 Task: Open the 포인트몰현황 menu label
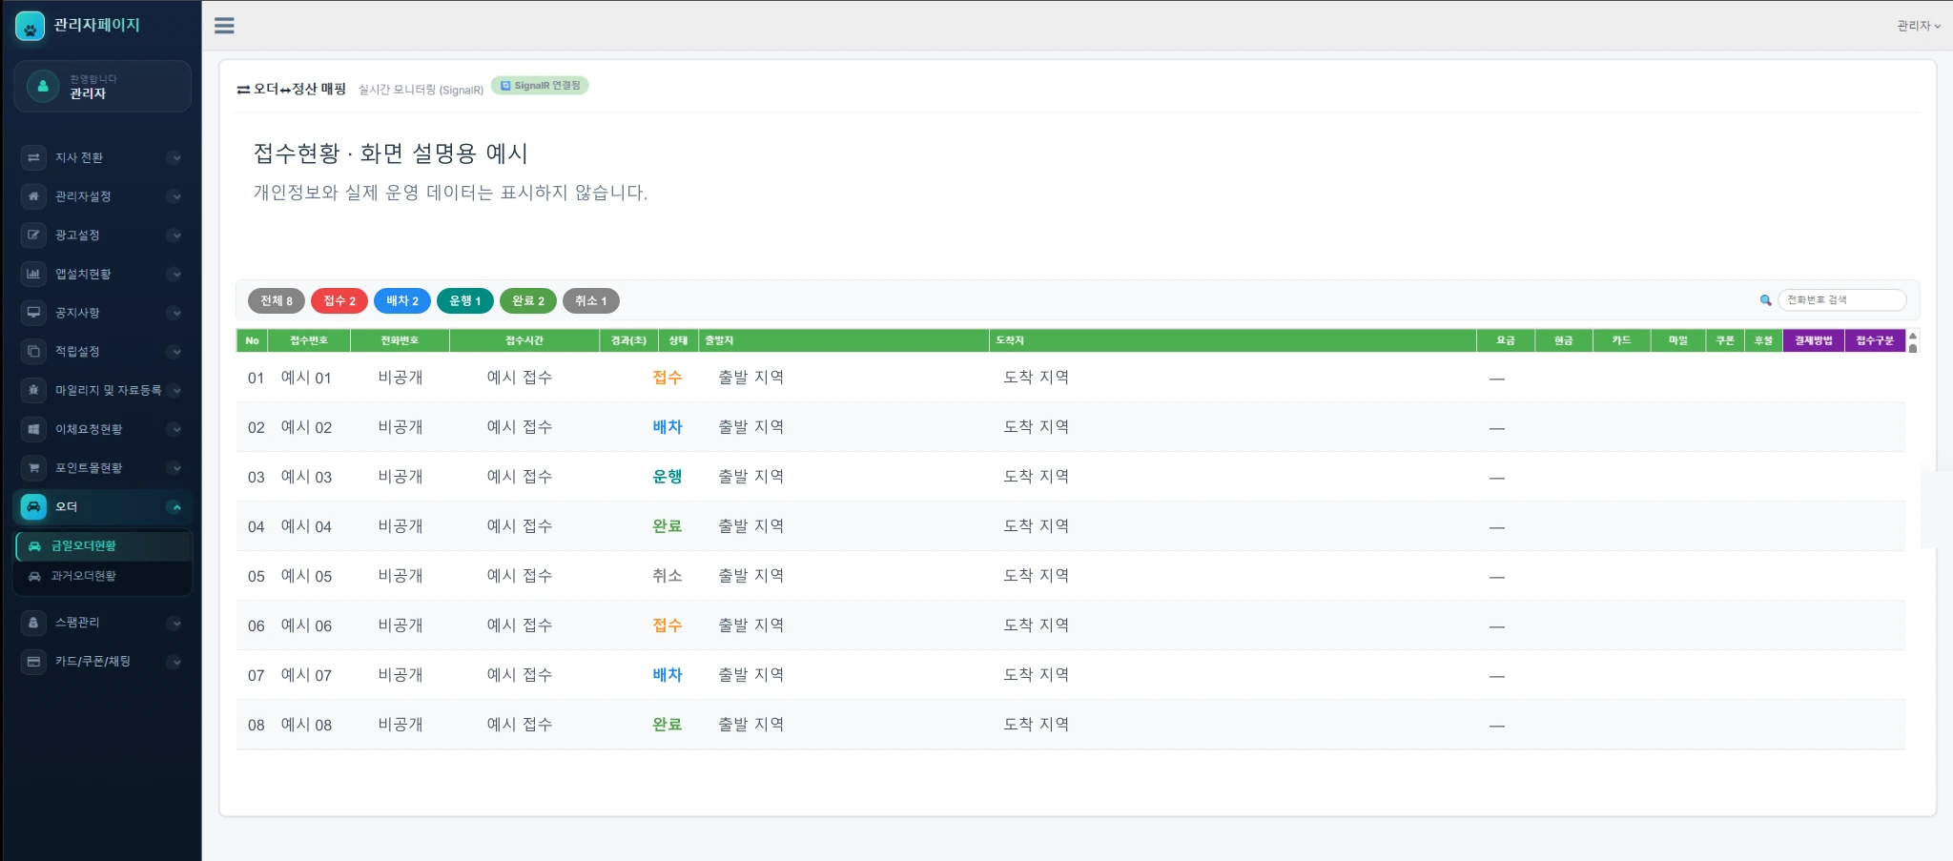pos(89,468)
